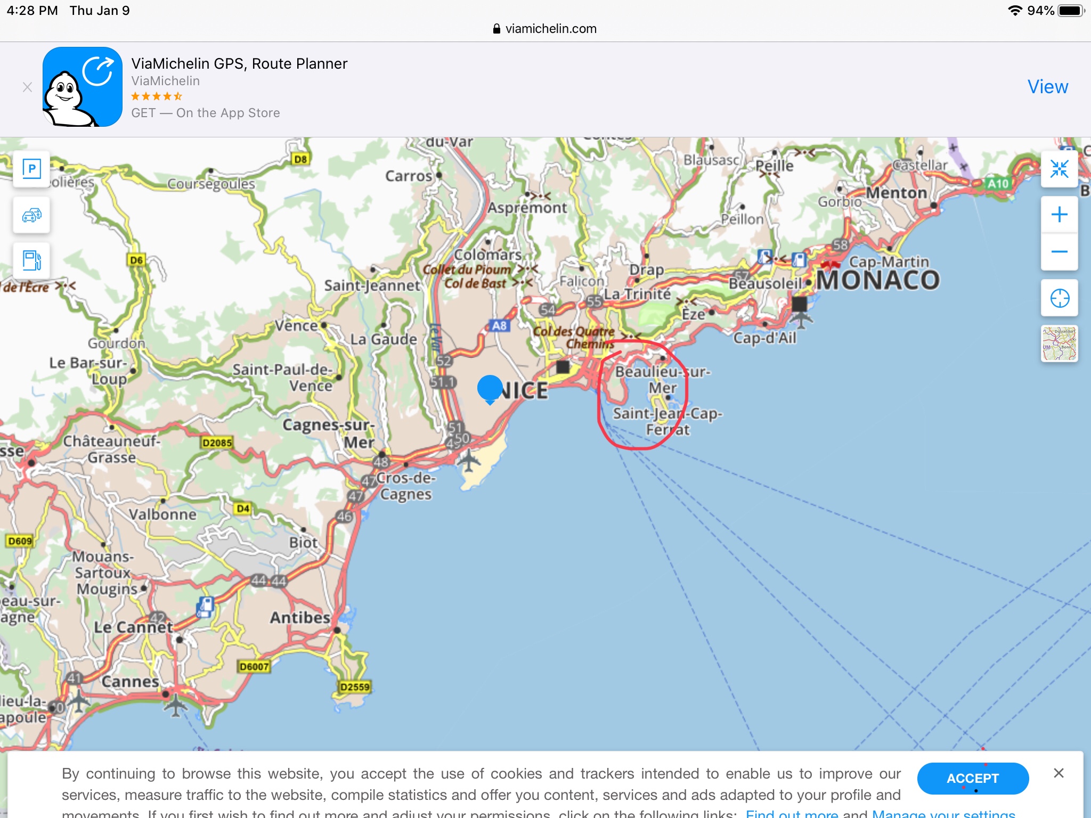Toggle the traffic layer button

click(x=31, y=215)
